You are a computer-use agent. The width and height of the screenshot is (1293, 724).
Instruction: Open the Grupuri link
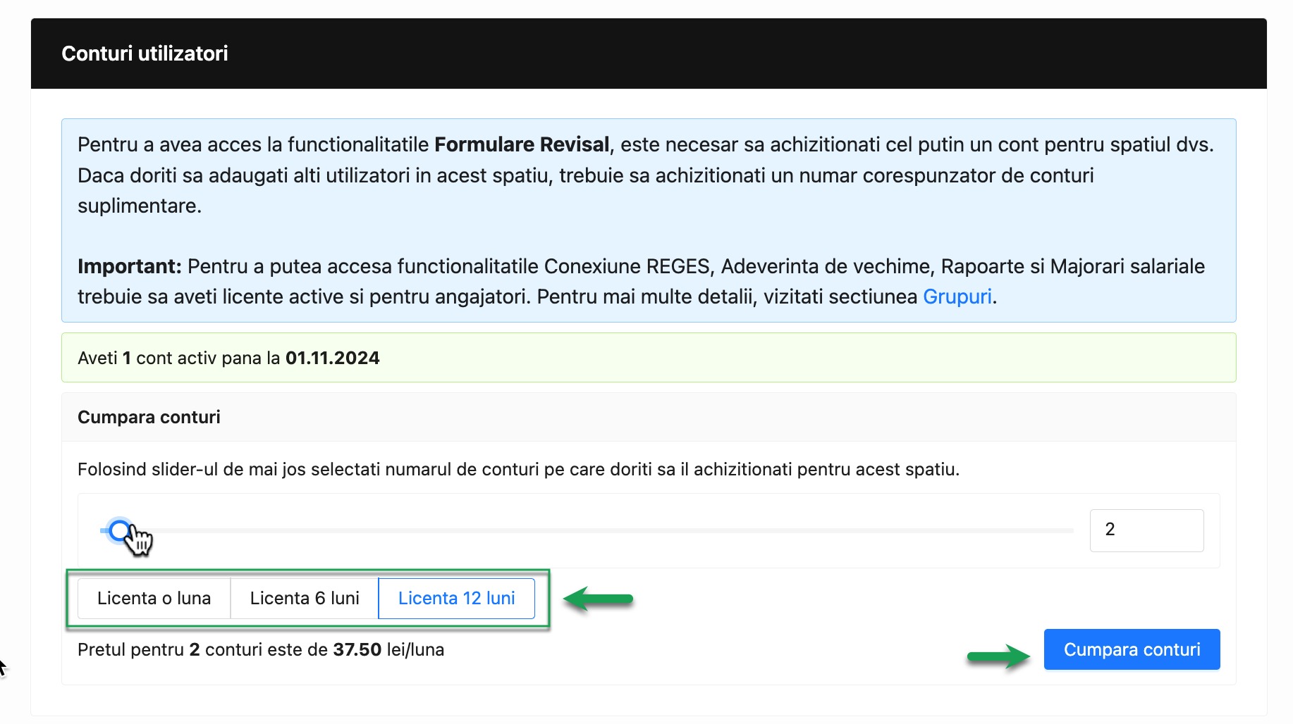[x=957, y=297]
